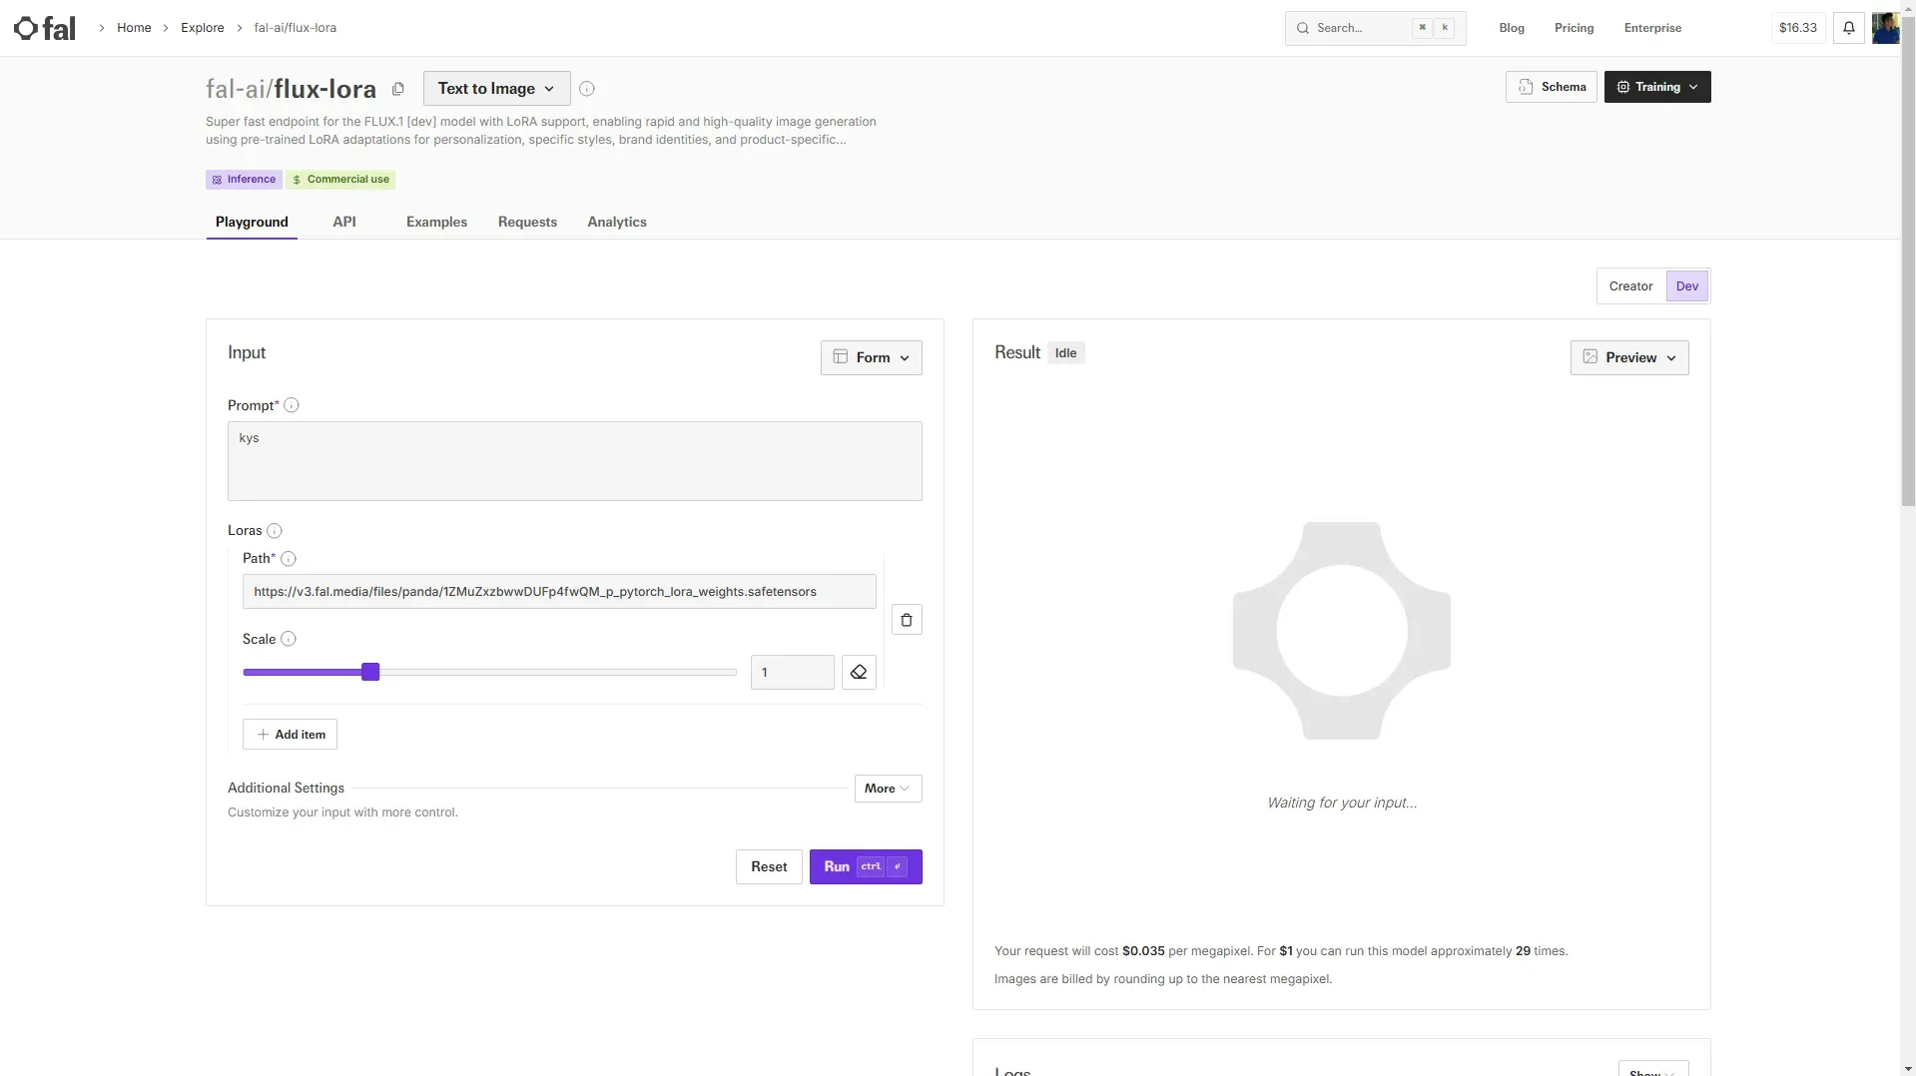Reset Scale value with eraser icon

859,673
